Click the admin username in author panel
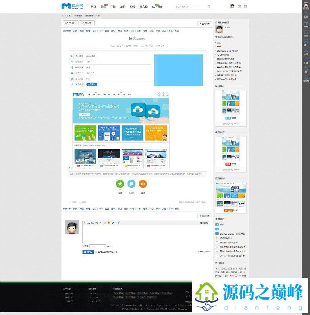The width and height of the screenshot is (310, 315). click(x=228, y=27)
